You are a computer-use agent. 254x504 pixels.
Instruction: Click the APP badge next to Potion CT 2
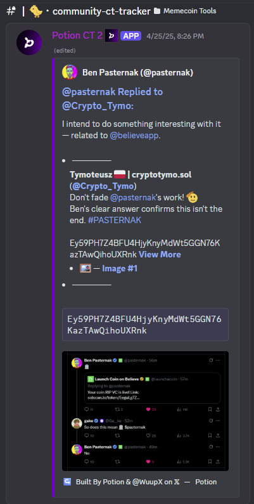(x=131, y=36)
